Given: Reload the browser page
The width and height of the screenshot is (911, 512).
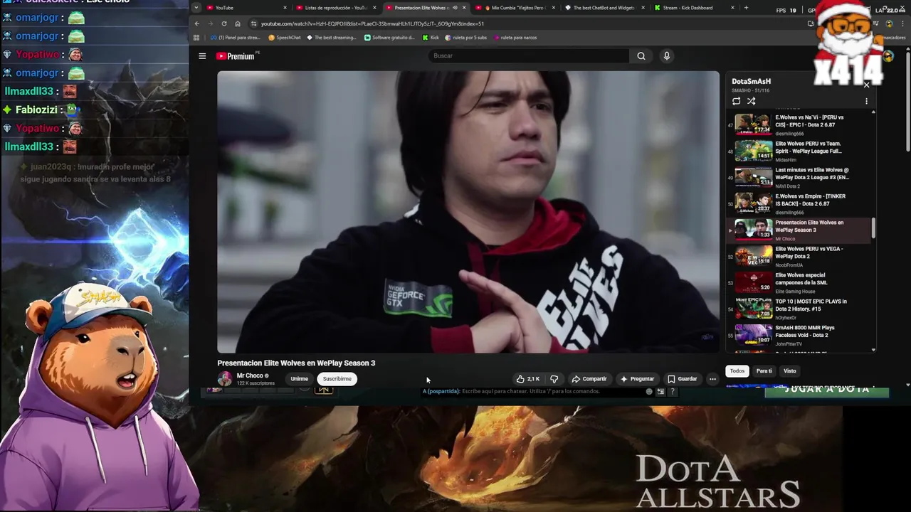Looking at the screenshot, I should click(224, 23).
